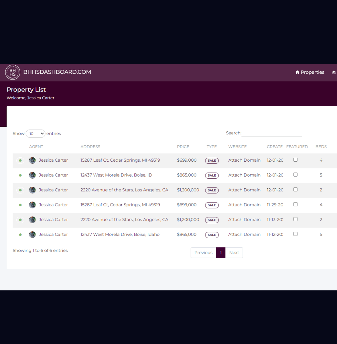Click the green status dot in first row
The width and height of the screenshot is (337, 344).
20,161
